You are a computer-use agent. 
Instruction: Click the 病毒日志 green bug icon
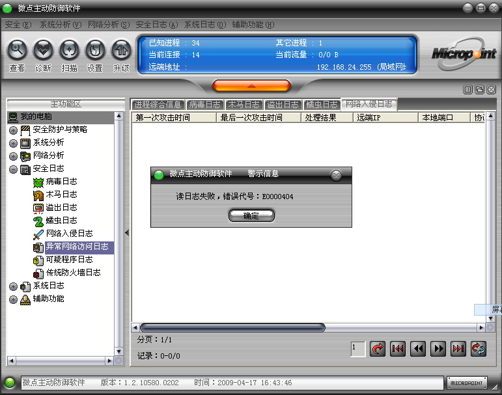point(38,182)
